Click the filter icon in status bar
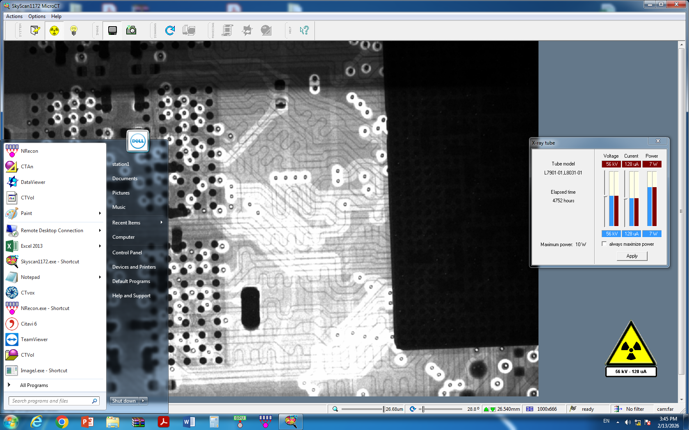The width and height of the screenshot is (689, 430). (618, 409)
